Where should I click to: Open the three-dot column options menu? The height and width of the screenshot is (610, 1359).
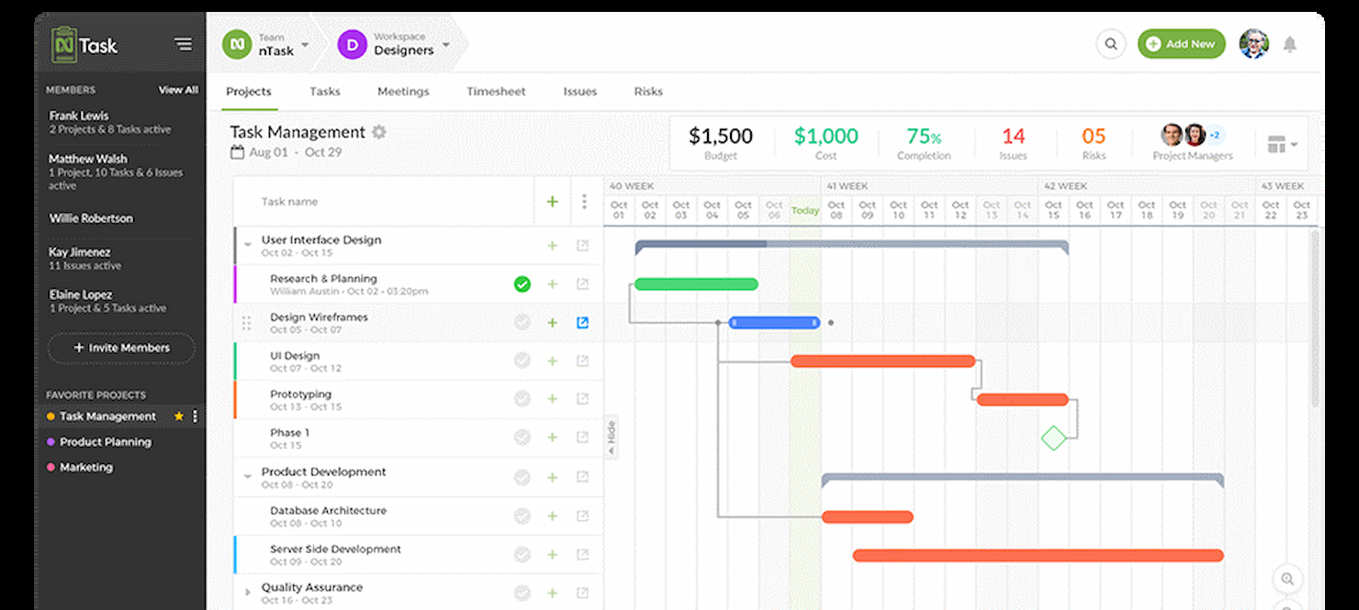[x=584, y=202]
